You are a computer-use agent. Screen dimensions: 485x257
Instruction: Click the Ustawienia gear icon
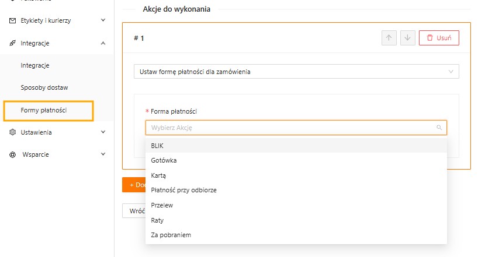(12, 132)
